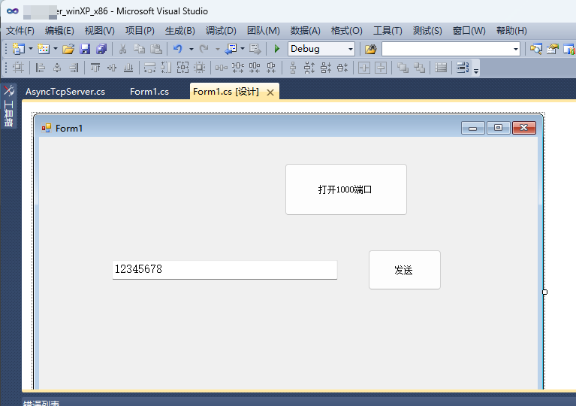Expand the empty find combo box dropdown
The height and width of the screenshot is (406, 576).
click(x=516, y=49)
